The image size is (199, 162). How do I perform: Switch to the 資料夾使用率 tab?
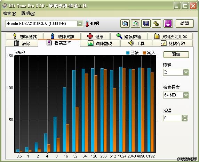coord(170,36)
